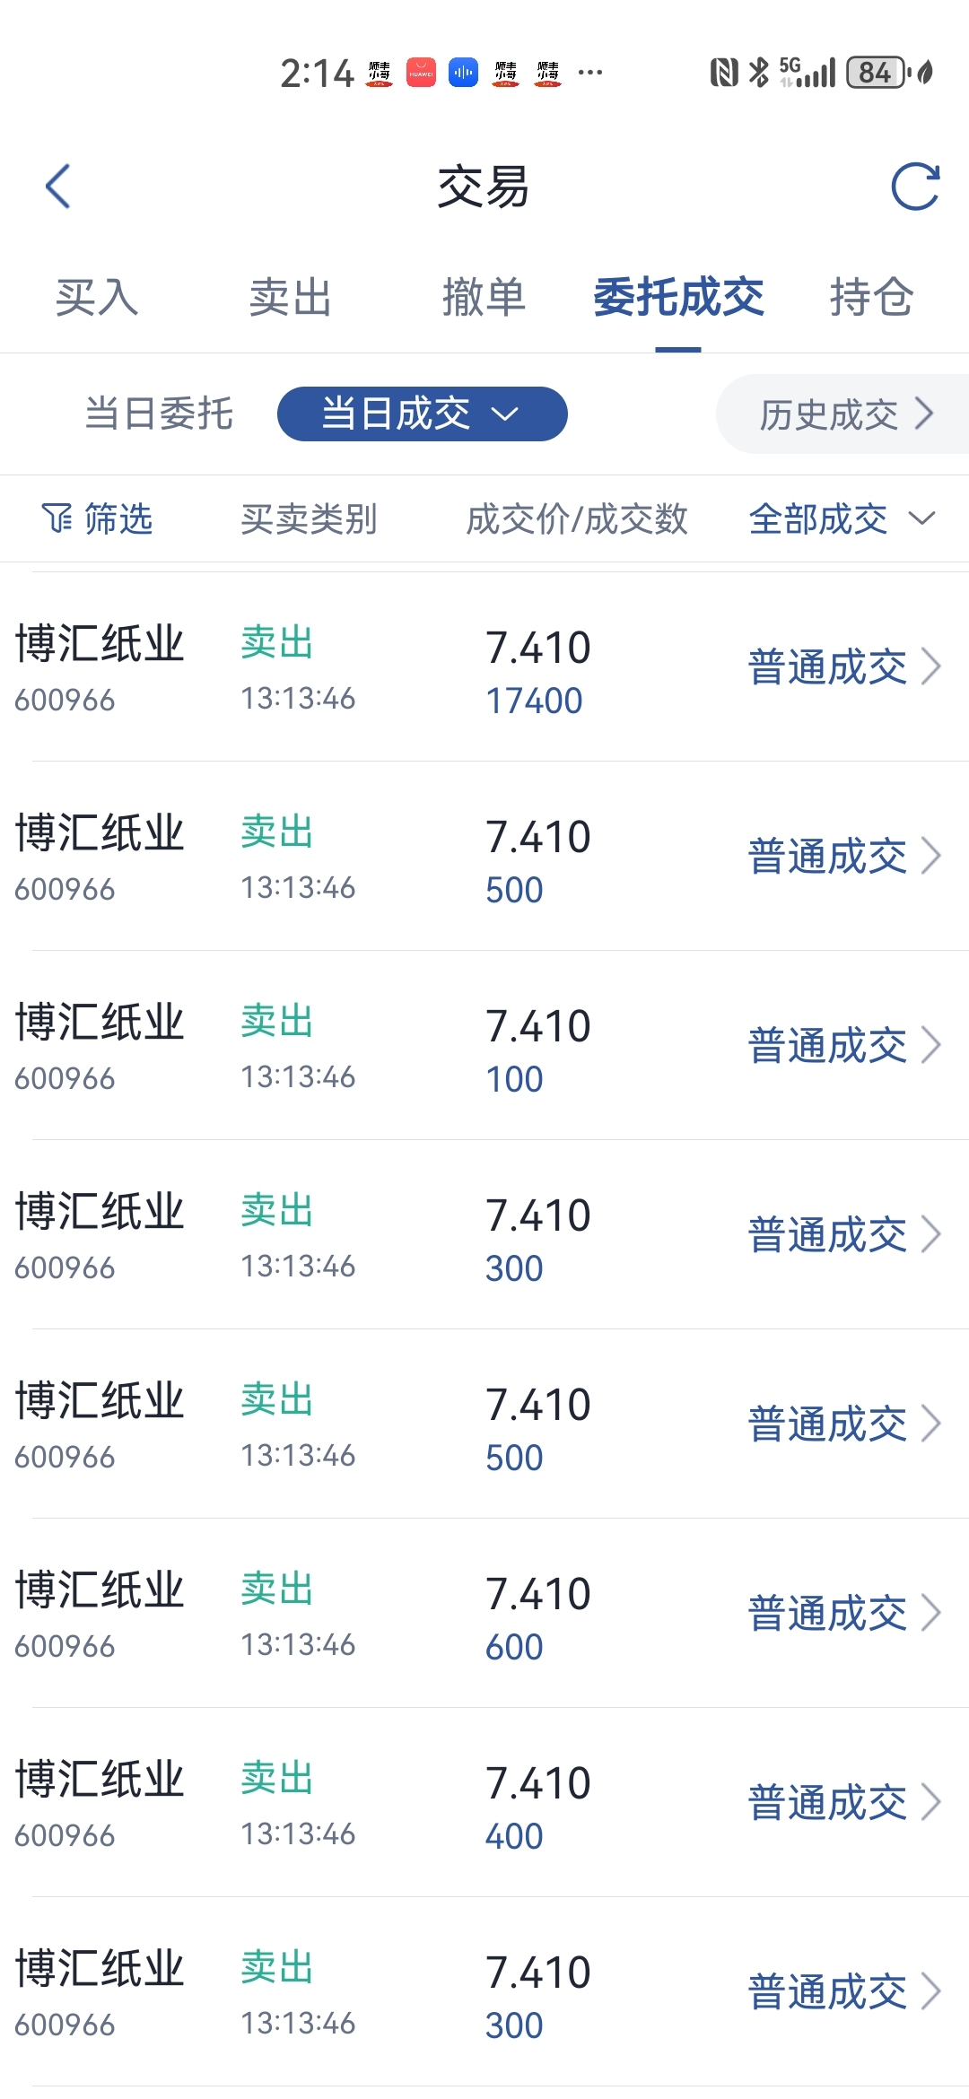Open 历史成交 with chevron
This screenshot has height=2099, width=969.
[x=845, y=414]
